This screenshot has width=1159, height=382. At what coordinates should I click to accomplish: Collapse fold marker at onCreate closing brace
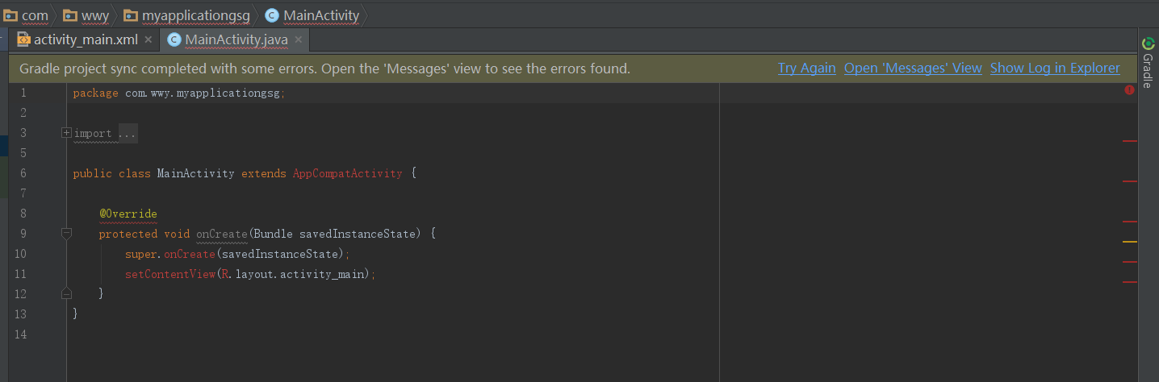(66, 293)
